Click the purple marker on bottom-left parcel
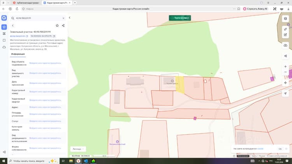The height and width of the screenshot is (164, 292). (x=117, y=142)
